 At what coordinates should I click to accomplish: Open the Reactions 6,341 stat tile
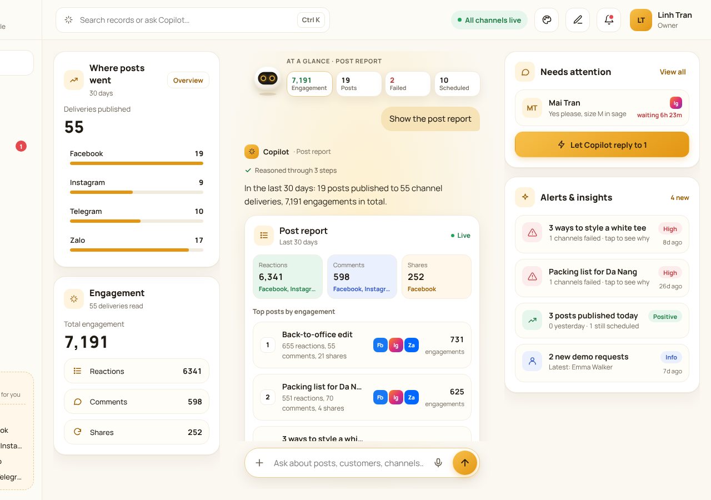coord(288,277)
